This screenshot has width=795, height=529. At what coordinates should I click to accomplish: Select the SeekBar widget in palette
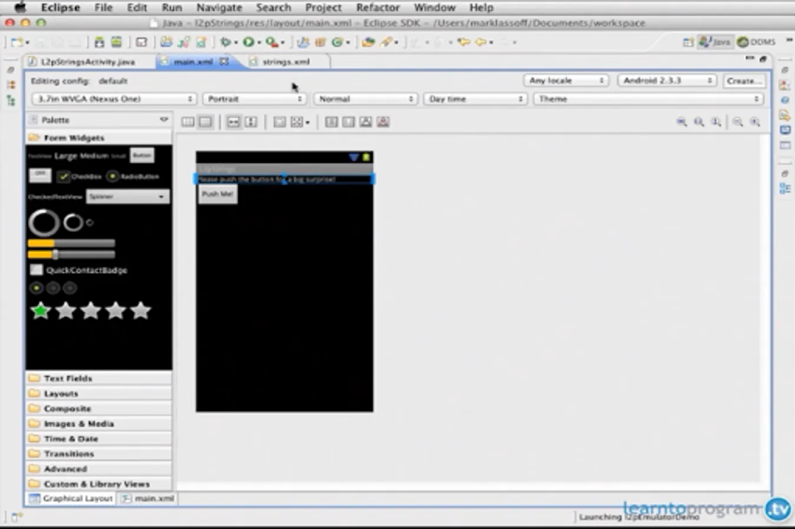pos(71,255)
